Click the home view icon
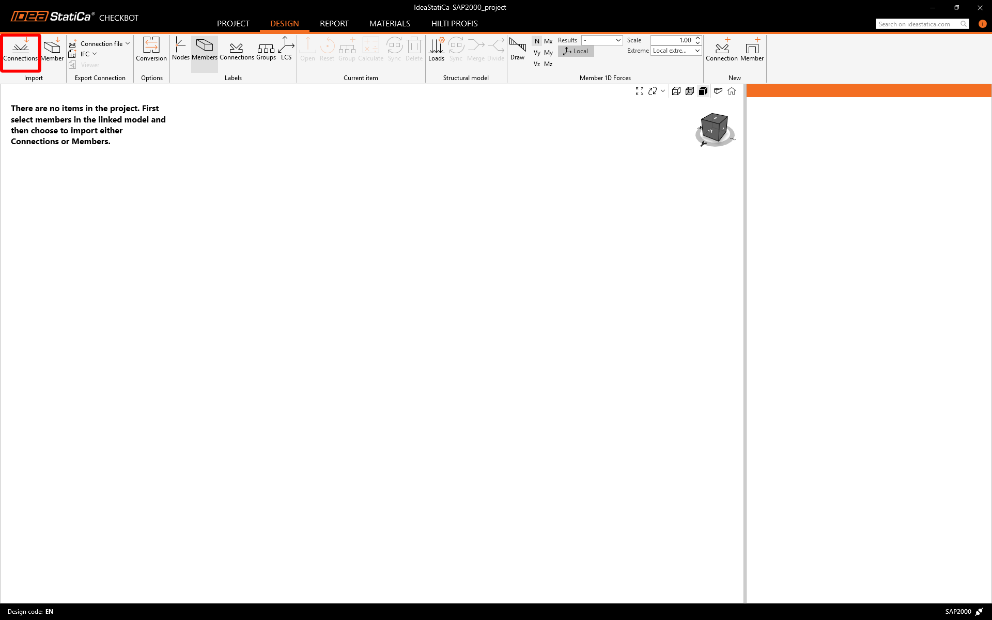The height and width of the screenshot is (620, 992). click(732, 91)
